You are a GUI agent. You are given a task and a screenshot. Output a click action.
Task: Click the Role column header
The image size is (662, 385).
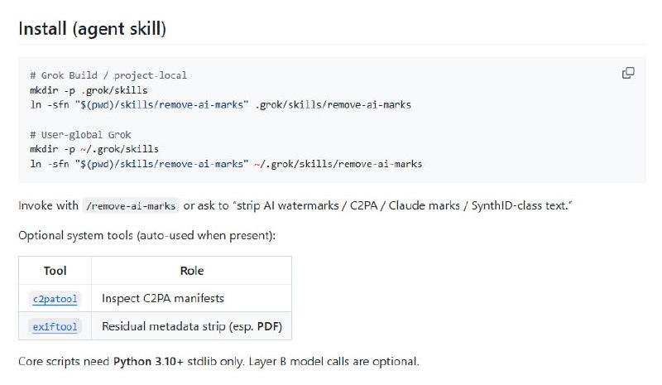coord(192,271)
